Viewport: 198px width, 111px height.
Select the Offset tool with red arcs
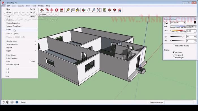[47, 10]
